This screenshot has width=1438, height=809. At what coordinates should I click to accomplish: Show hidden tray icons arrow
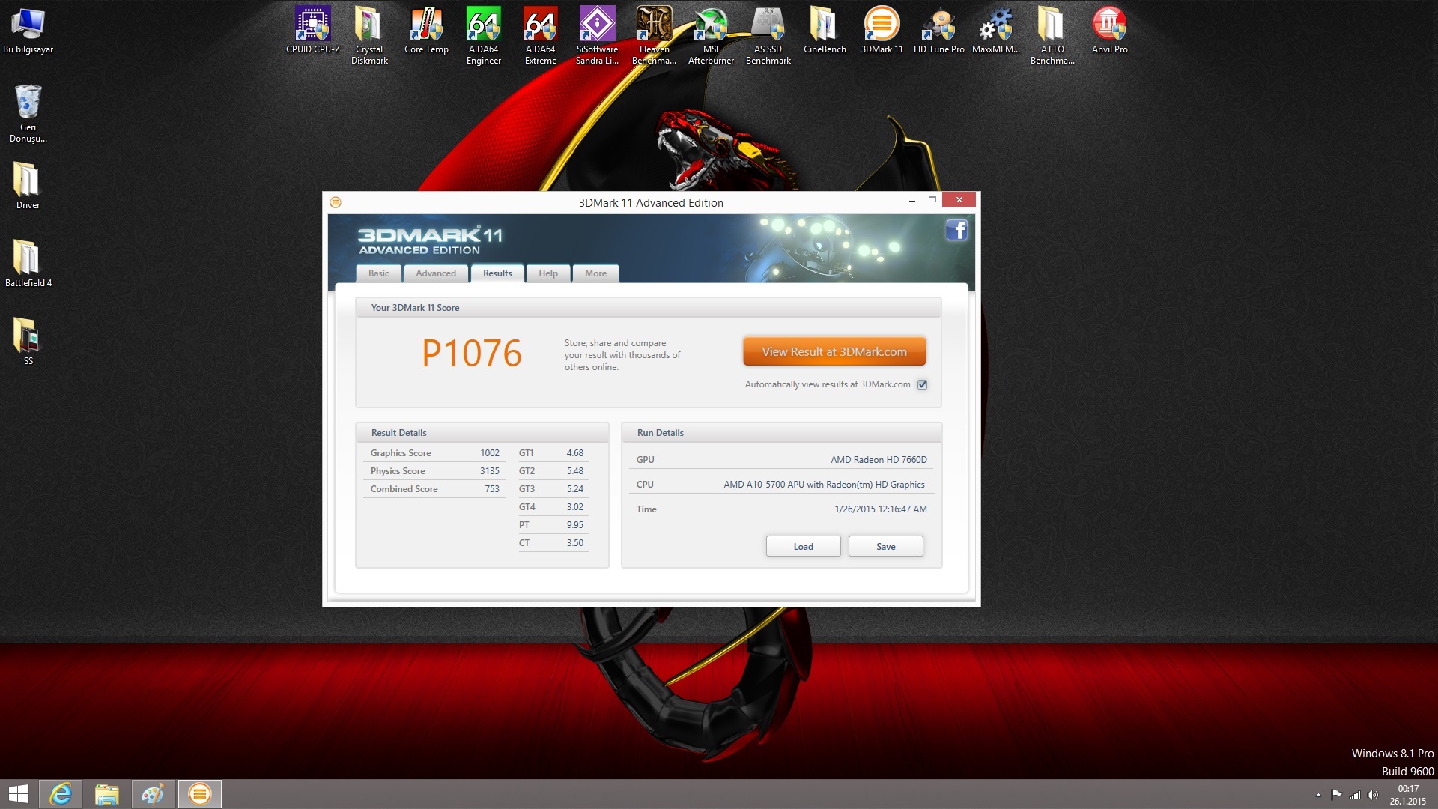tap(1318, 795)
